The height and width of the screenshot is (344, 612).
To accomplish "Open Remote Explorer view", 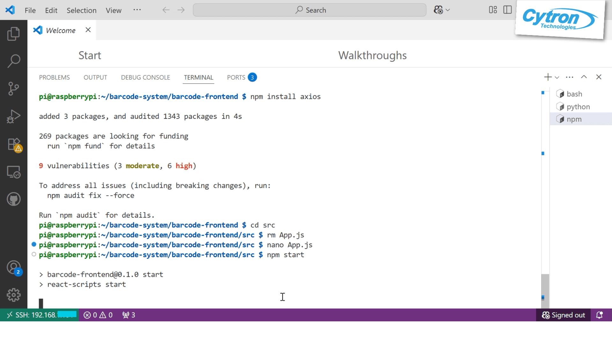I will click(13, 172).
